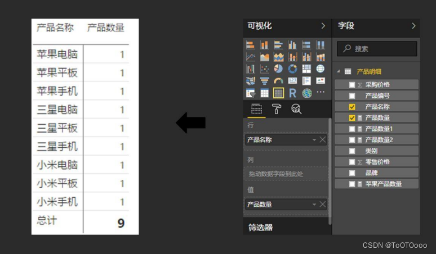Select the multi-row card visual
The image size is (436, 254).
(x=306, y=81)
